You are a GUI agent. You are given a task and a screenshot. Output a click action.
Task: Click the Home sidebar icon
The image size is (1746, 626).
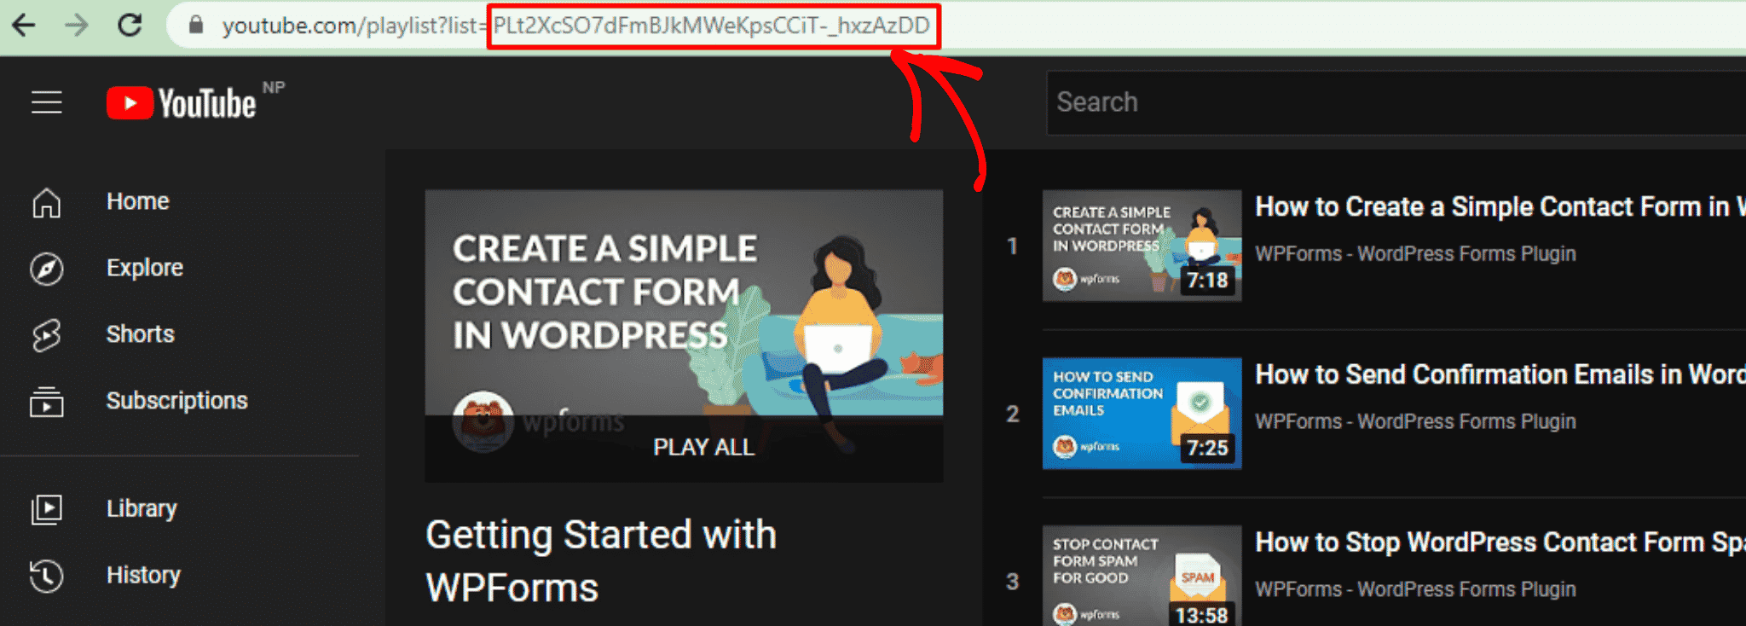pyautogui.click(x=46, y=202)
